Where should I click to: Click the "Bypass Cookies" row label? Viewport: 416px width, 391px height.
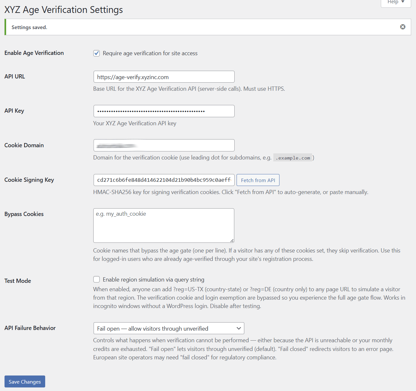[24, 214]
